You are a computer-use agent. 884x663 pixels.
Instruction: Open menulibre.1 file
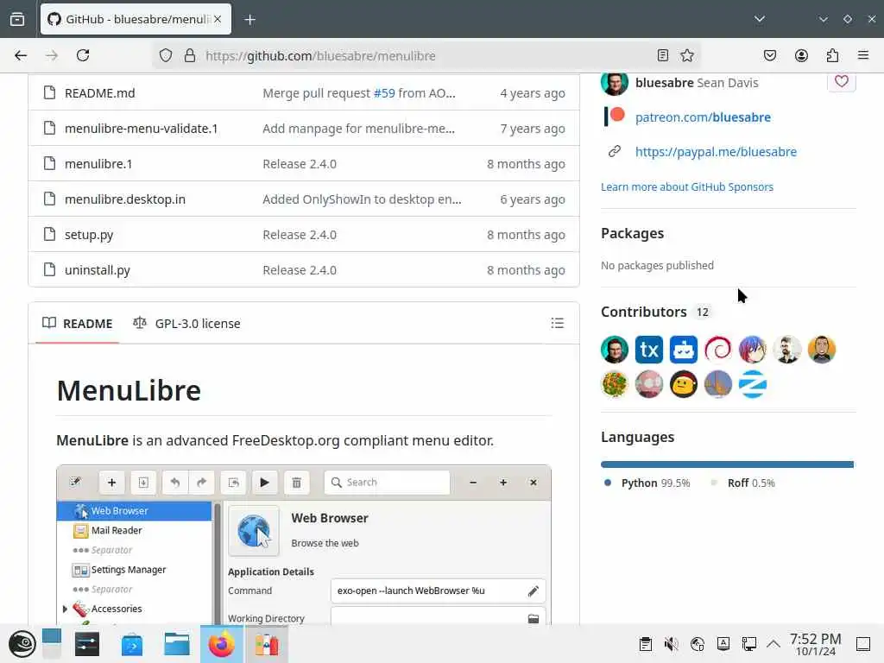98,164
